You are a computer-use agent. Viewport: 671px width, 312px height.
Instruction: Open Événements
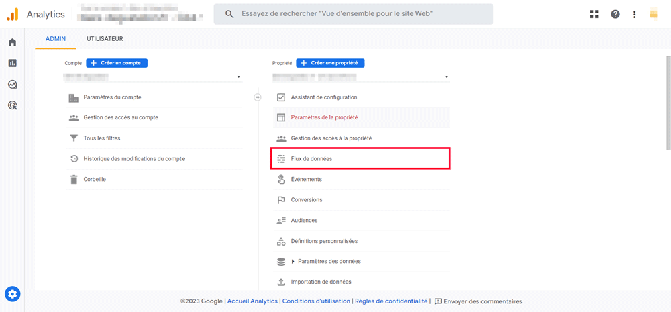click(362, 179)
